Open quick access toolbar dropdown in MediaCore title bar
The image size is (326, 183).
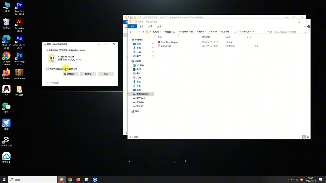[x=143, y=22]
